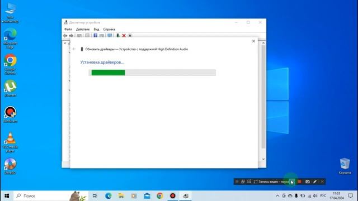Switch to Bandicam on the taskbar
Viewport: 358px width, 201px height.
pyautogui.click(x=173, y=196)
